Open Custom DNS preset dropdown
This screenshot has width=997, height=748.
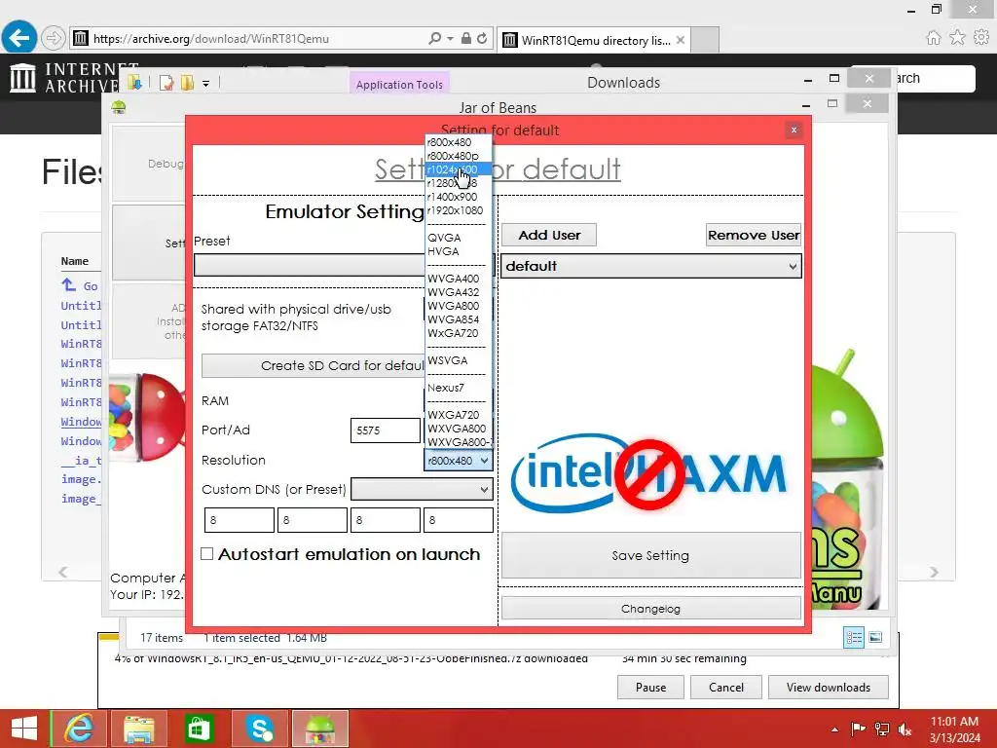tap(422, 489)
